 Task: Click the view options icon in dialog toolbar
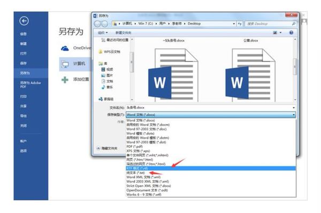[x=276, y=33]
